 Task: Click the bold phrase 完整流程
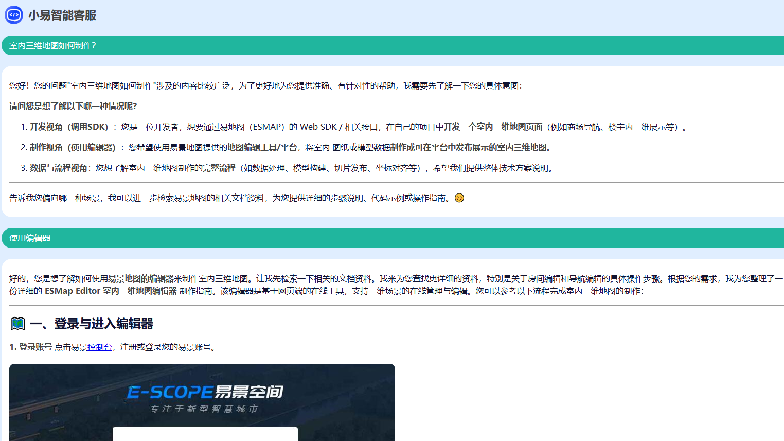tap(219, 168)
